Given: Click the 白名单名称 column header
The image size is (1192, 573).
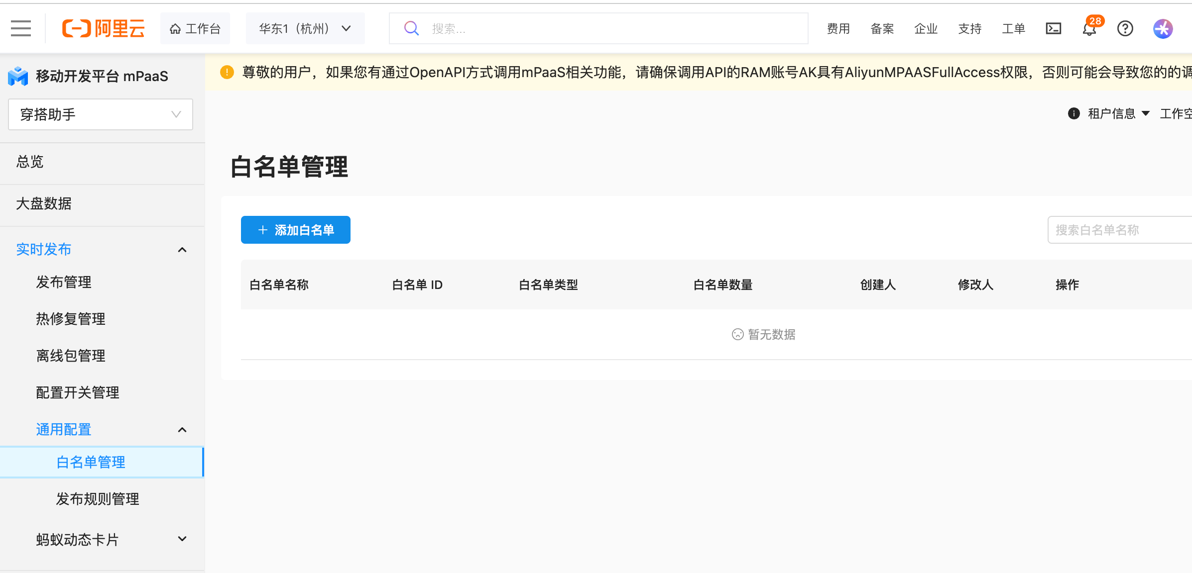Looking at the screenshot, I should [x=279, y=285].
